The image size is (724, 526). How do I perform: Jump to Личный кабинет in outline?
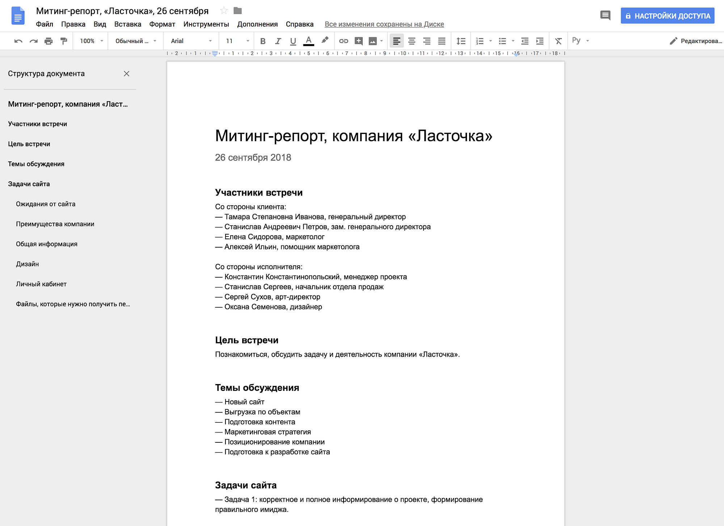[x=41, y=284]
